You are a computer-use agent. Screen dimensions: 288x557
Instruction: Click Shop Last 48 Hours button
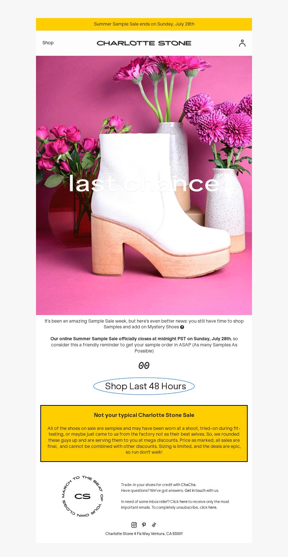[144, 386]
